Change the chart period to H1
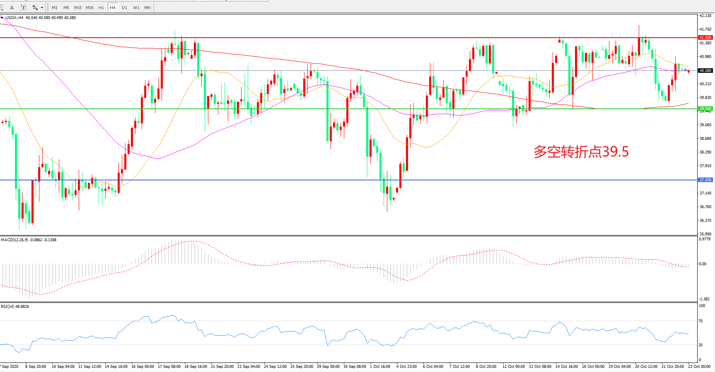The image size is (715, 372). 101,7
